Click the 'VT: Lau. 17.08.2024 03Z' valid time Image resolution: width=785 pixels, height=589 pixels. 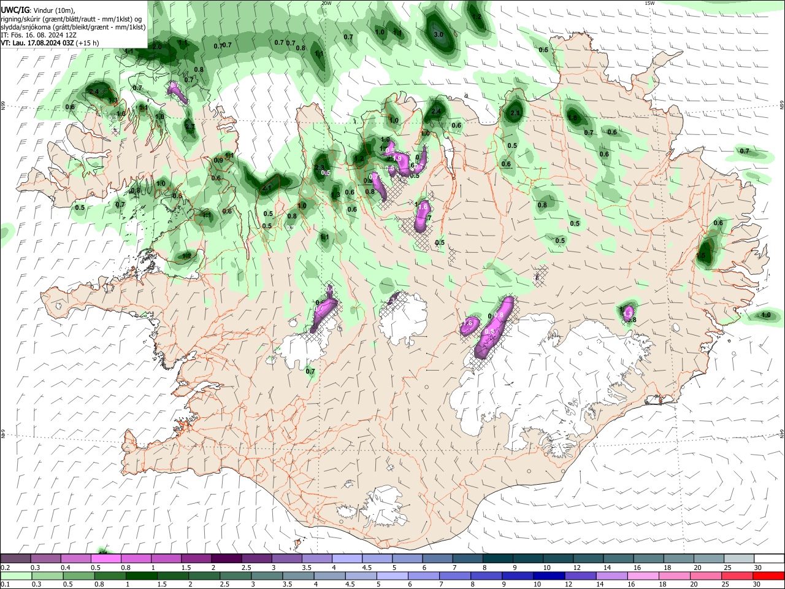pos(38,43)
